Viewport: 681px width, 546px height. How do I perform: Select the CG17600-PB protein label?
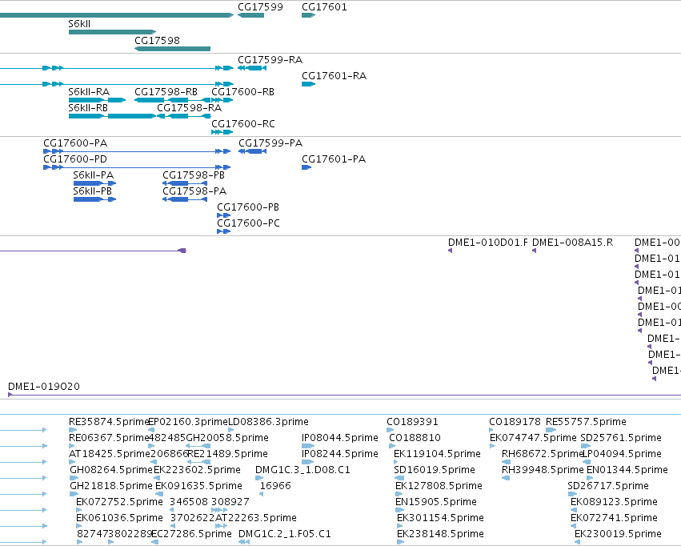(x=248, y=207)
